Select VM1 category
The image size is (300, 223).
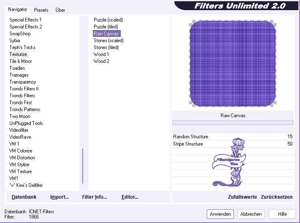pyautogui.click(x=14, y=178)
